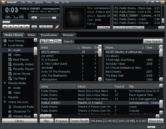The width and height of the screenshot is (166, 129).
Task: Pause the current song
Action: pyautogui.click(x=16, y=27)
